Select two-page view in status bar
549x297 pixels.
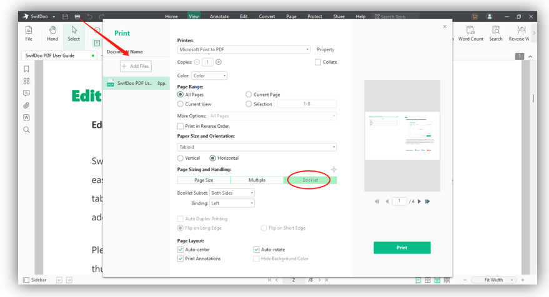(427, 280)
